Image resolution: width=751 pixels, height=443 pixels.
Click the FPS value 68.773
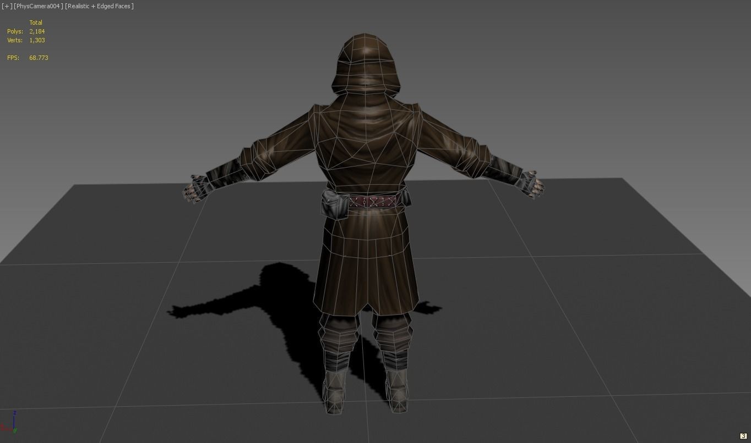[39, 58]
